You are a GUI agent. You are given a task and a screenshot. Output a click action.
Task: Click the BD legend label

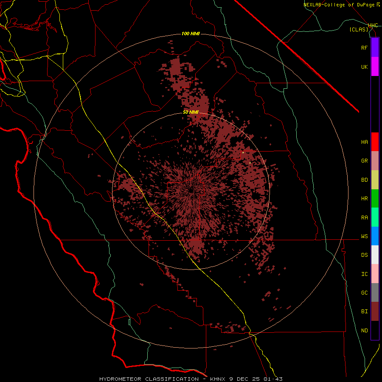point(364,180)
